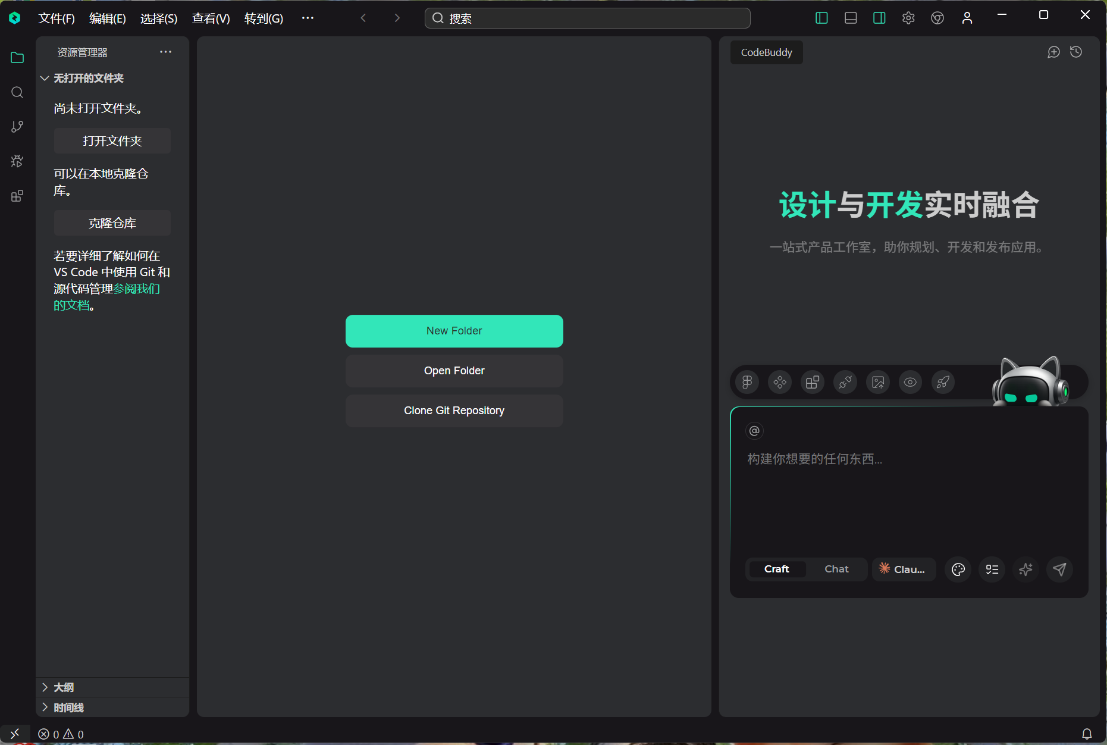Start a new CodeBuddy conversation
Viewport: 1107px width, 745px height.
[x=1053, y=52]
